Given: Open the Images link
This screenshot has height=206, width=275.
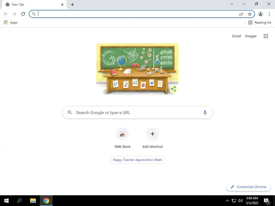Looking at the screenshot, I should click(251, 36).
